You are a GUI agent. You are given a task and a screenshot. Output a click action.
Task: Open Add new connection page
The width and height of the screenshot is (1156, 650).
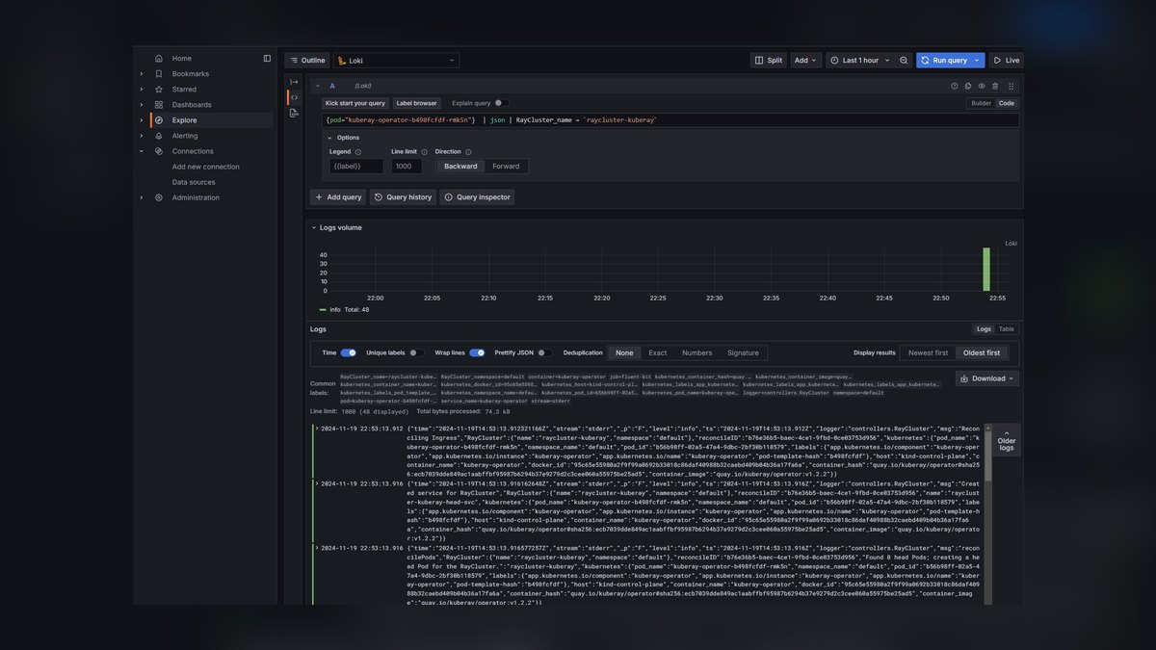click(206, 167)
